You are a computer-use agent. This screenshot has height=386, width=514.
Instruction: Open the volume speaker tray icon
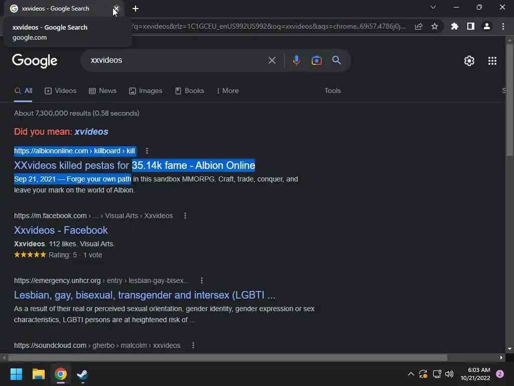(449, 374)
